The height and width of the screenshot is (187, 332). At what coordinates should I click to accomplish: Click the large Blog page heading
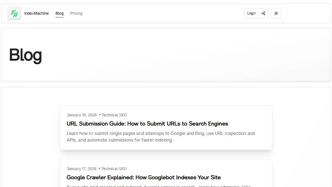coord(25,55)
